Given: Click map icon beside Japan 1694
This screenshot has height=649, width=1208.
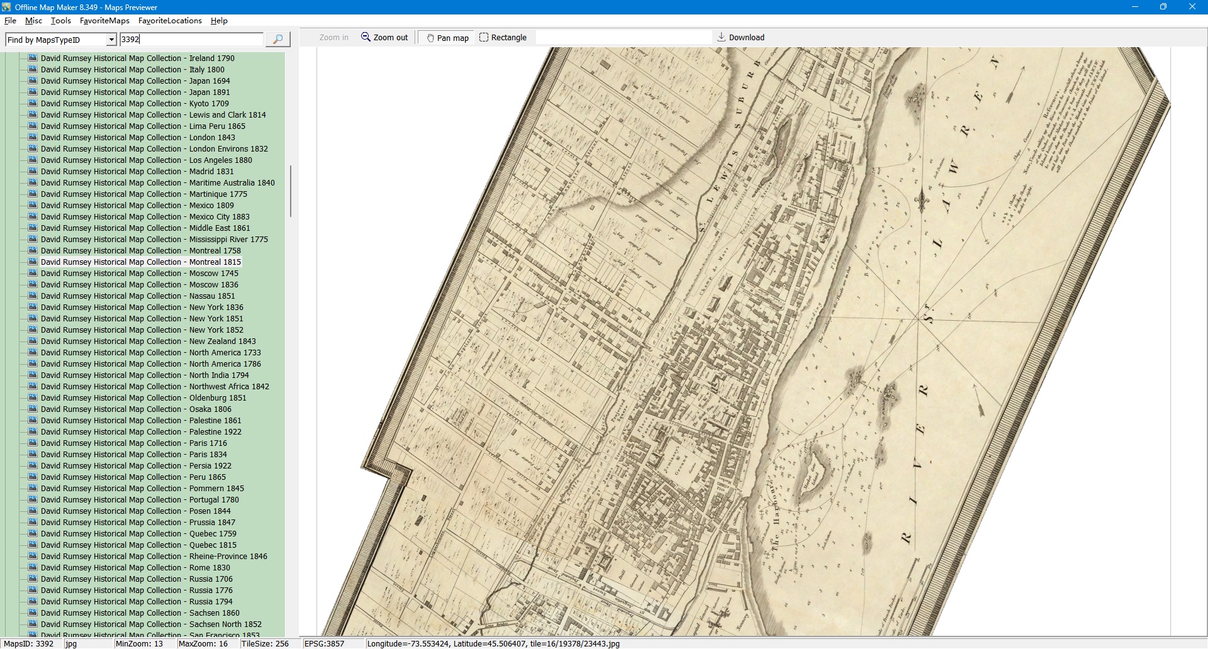Looking at the screenshot, I should tap(33, 80).
